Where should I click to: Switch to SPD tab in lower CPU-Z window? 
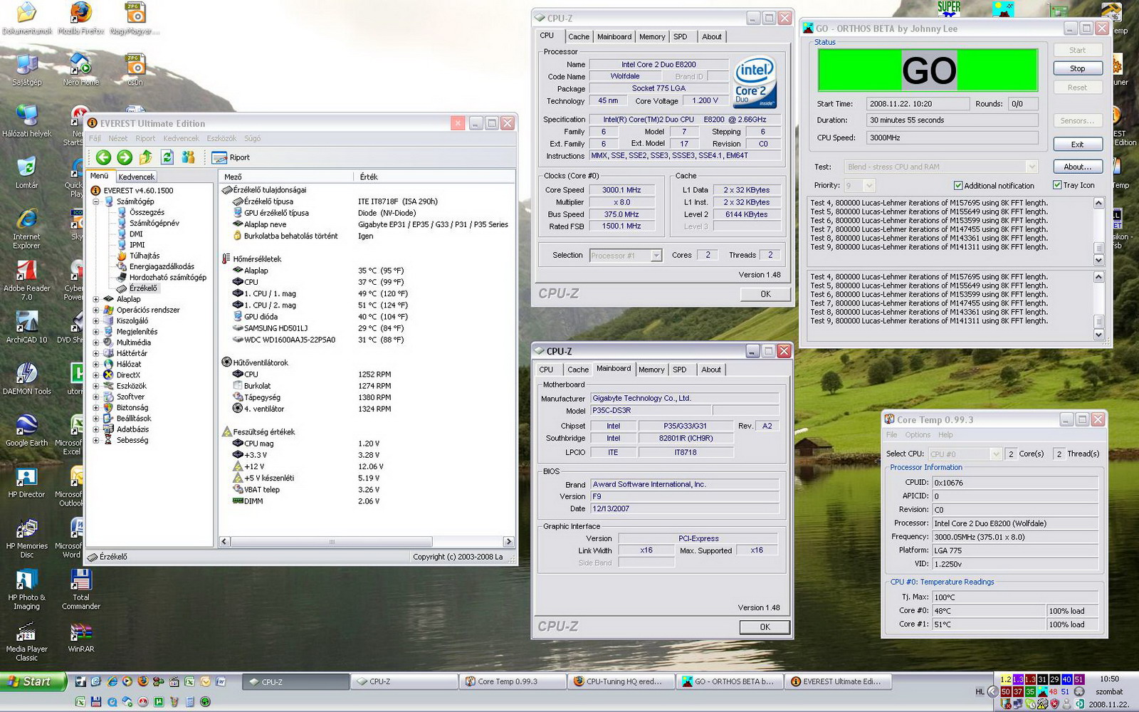click(x=680, y=370)
